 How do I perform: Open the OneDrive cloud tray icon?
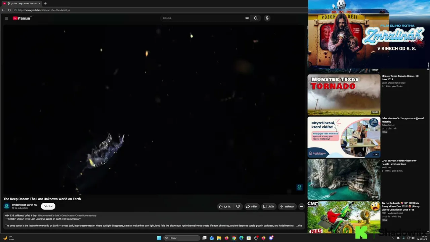(398, 238)
